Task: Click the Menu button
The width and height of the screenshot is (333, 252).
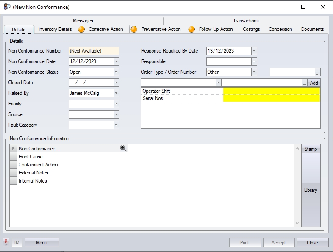Action: (x=42, y=243)
